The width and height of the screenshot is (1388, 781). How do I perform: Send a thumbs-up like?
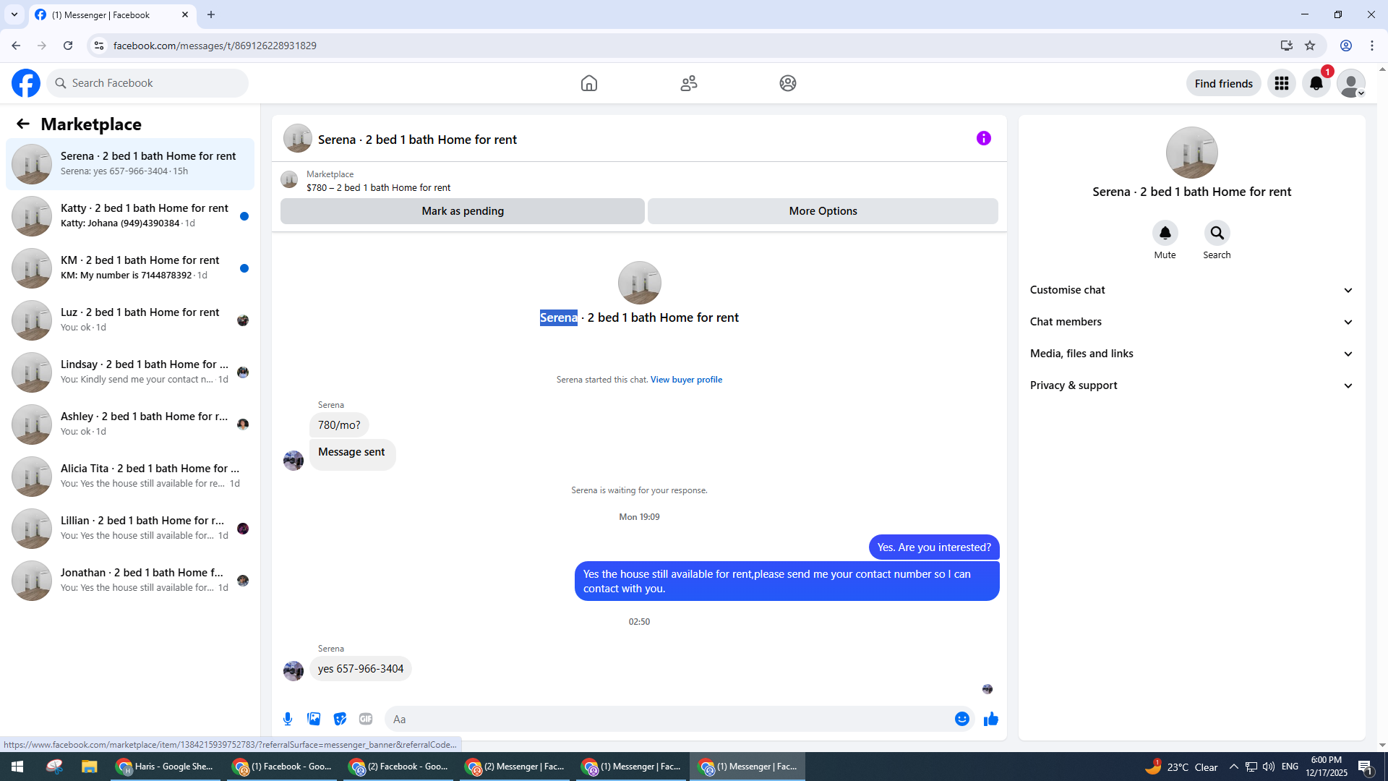click(990, 719)
